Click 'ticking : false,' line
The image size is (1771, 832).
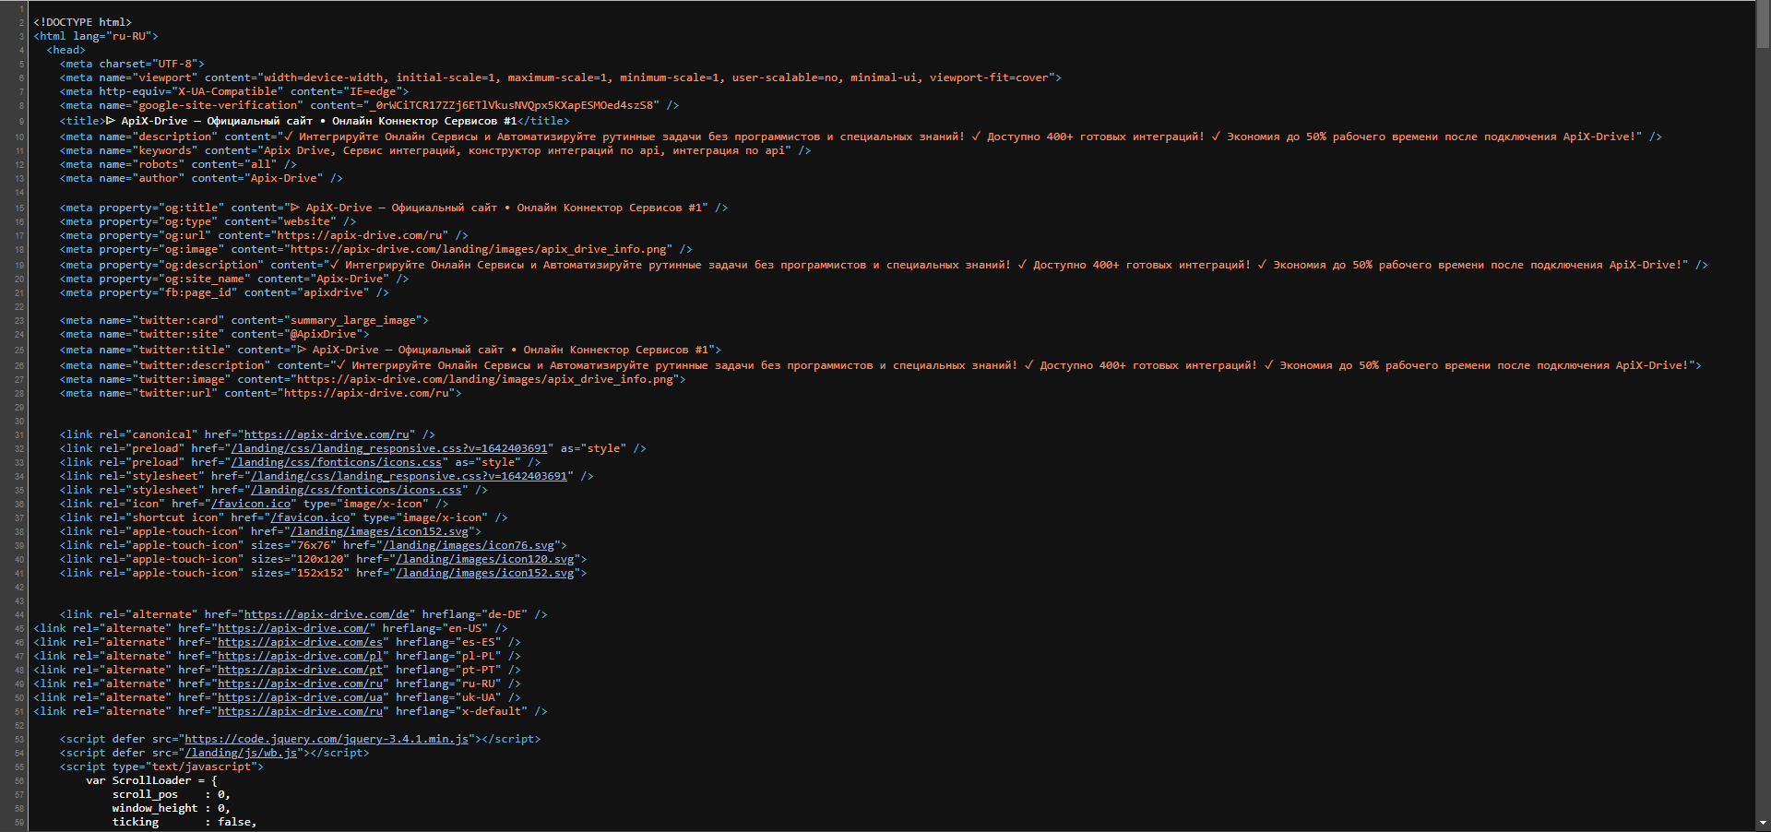point(184,822)
